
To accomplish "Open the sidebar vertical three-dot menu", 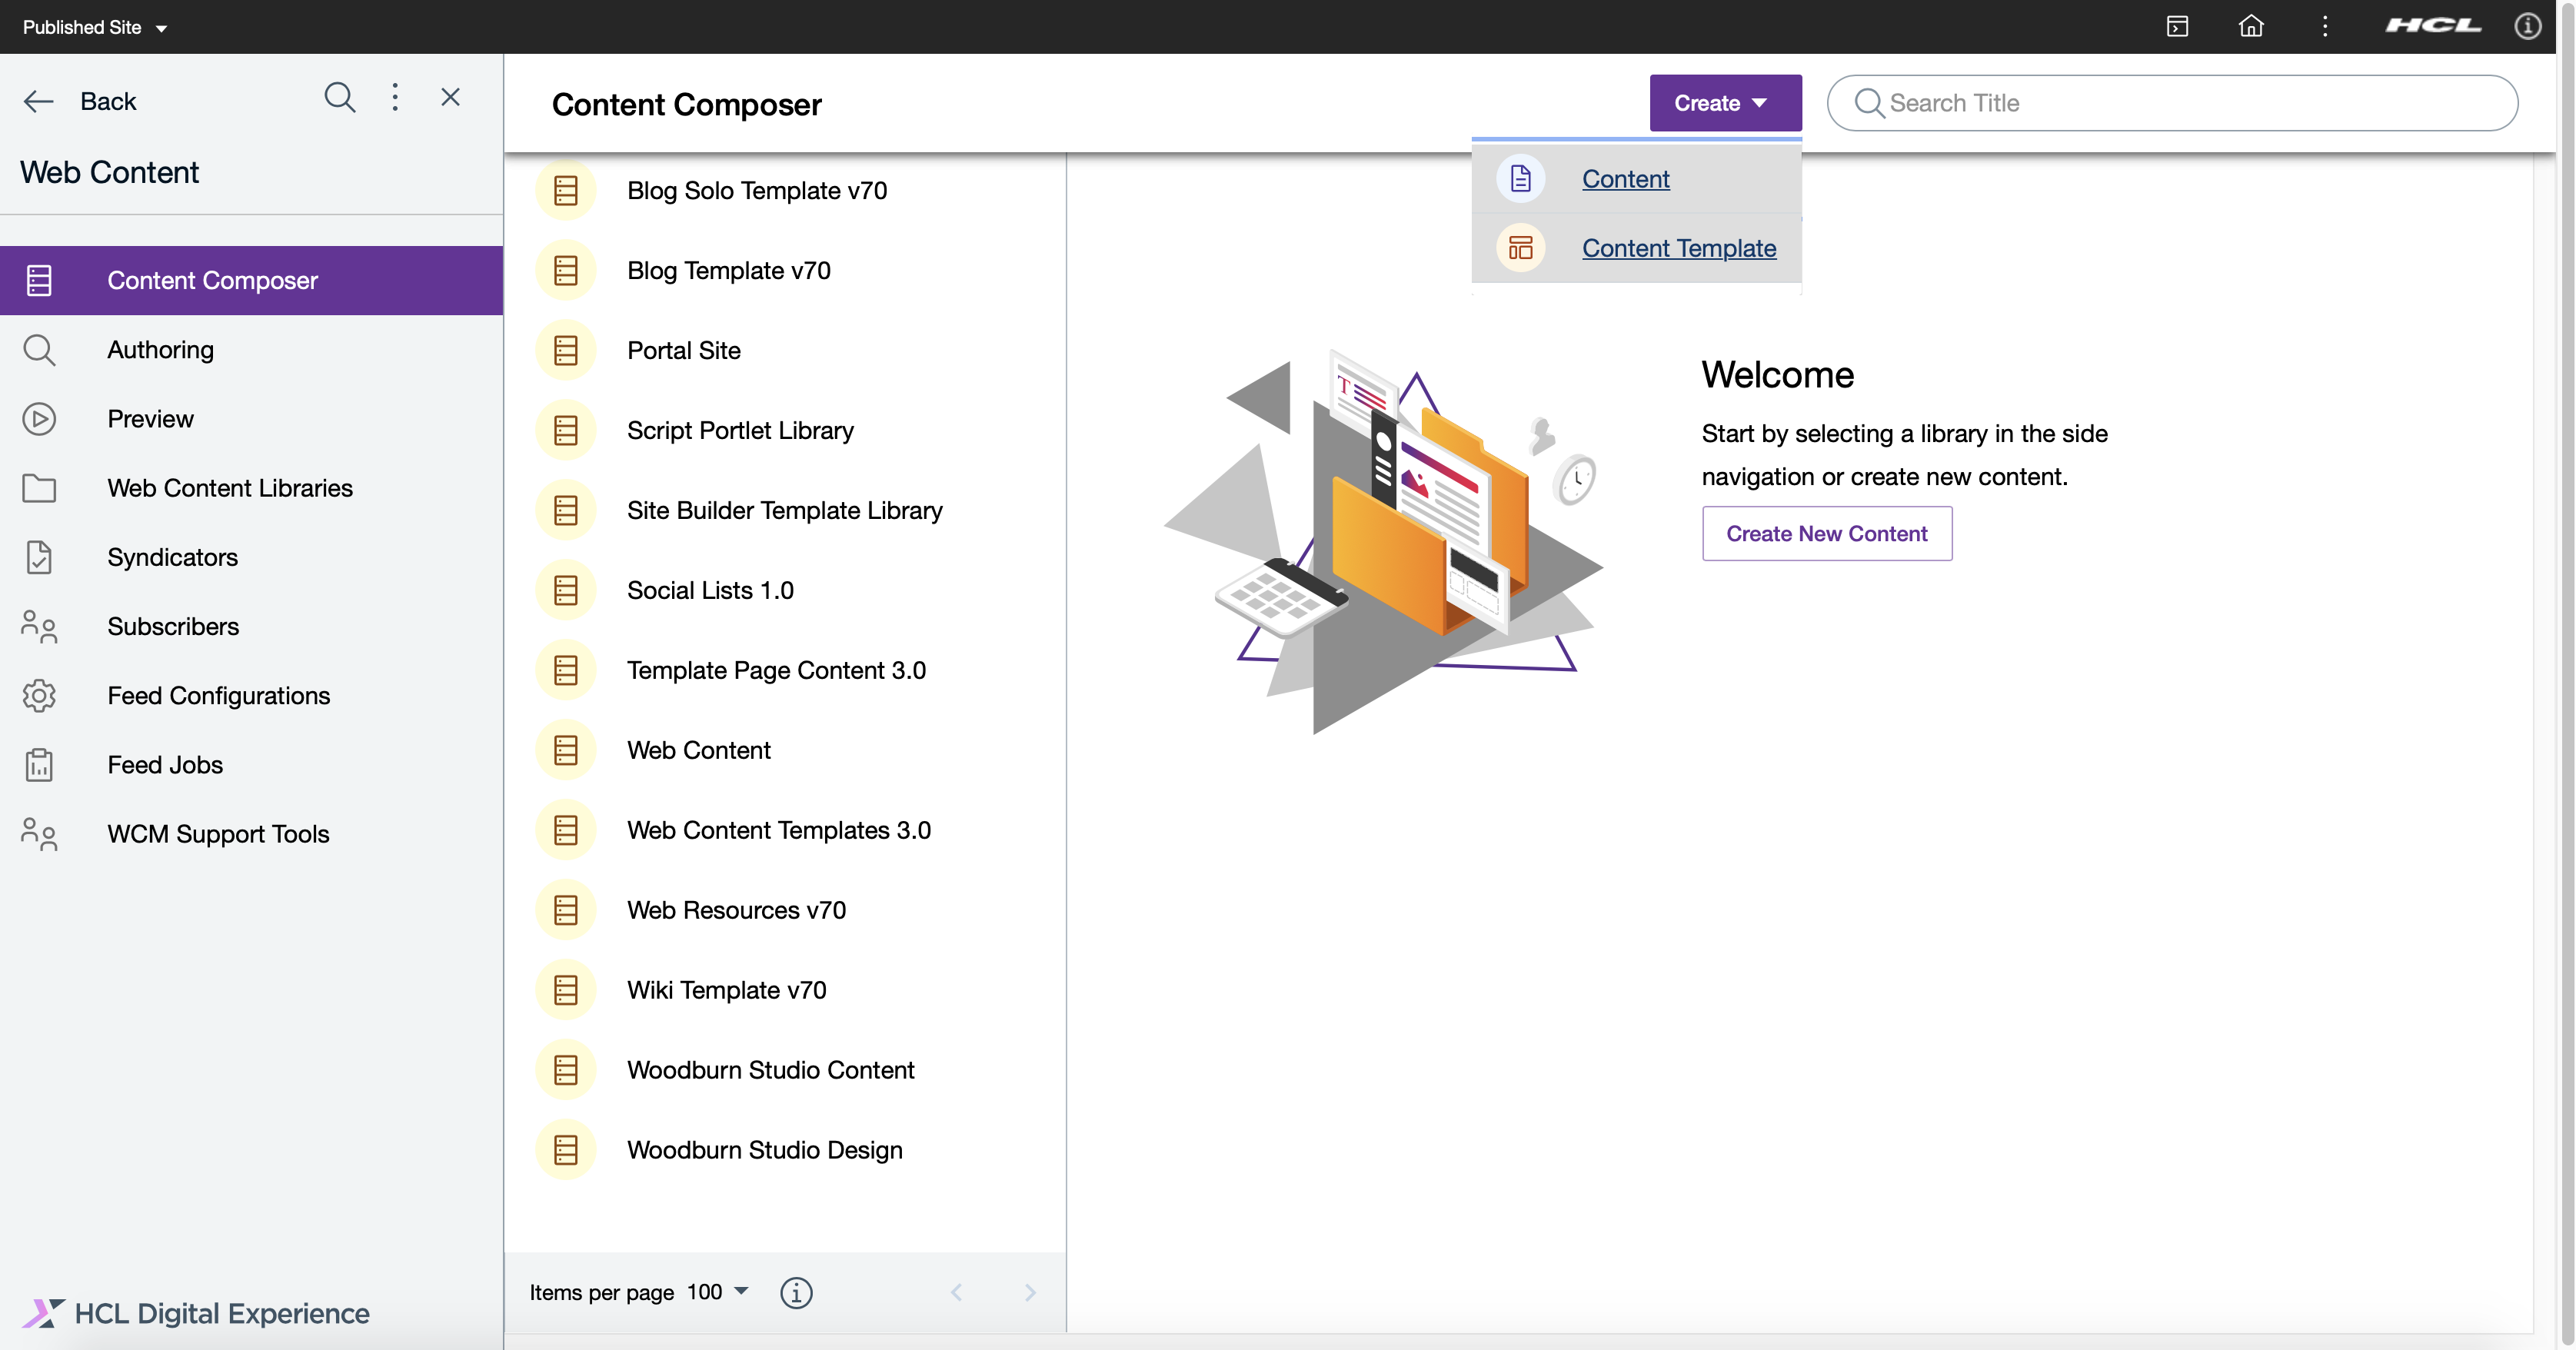I will point(395,97).
